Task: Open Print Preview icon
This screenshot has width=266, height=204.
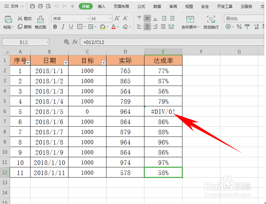Action: (x=48, y=6)
